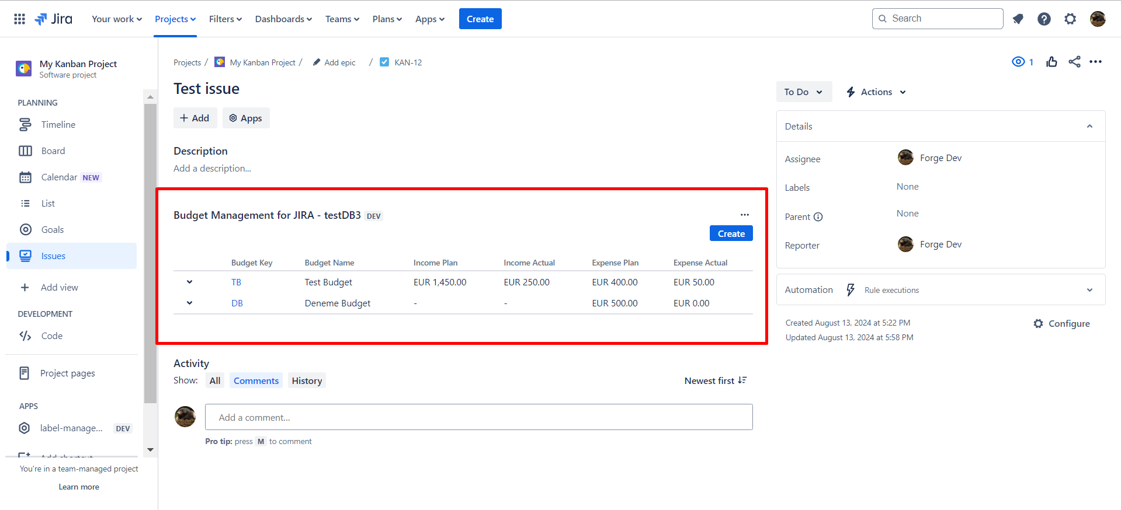The height and width of the screenshot is (510, 1121).
Task: Open issue more actions ellipsis menu
Action: click(x=1095, y=62)
